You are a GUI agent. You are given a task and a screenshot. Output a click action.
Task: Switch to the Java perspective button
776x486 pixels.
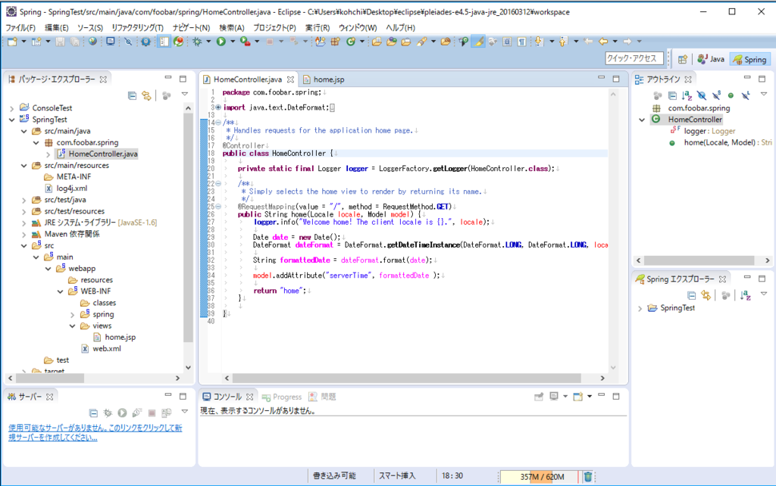pos(711,59)
